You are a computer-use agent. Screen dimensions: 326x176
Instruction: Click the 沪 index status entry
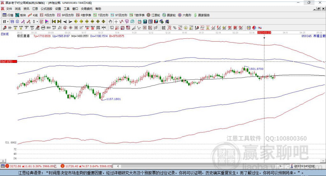click(x=31, y=166)
